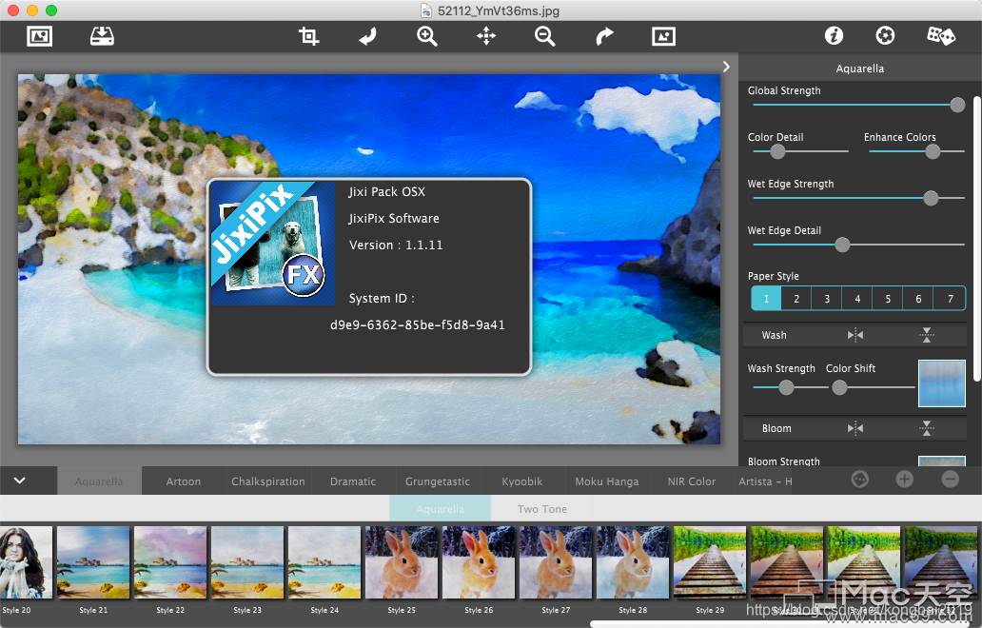This screenshot has width=982, height=628.
Task: Apply the Style 21 preset thumbnail
Action: pyautogui.click(x=93, y=562)
